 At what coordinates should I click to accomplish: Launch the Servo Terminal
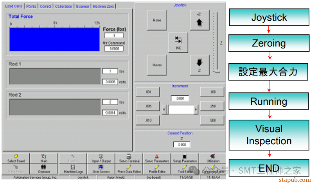pyautogui.click(x=128, y=158)
